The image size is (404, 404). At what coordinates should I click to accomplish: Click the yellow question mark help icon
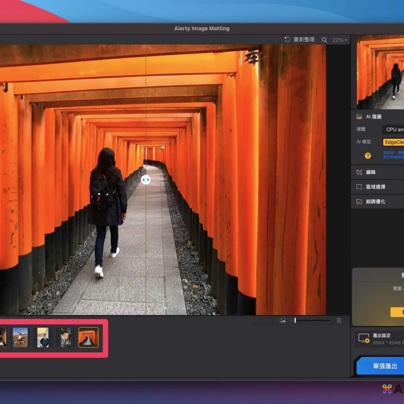368,156
